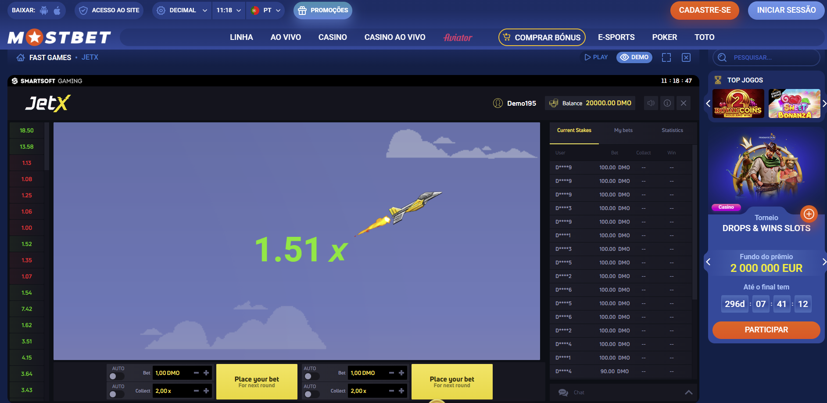This screenshot has width=827, height=403.
Task: Open the JetX game info
Action: pos(667,103)
